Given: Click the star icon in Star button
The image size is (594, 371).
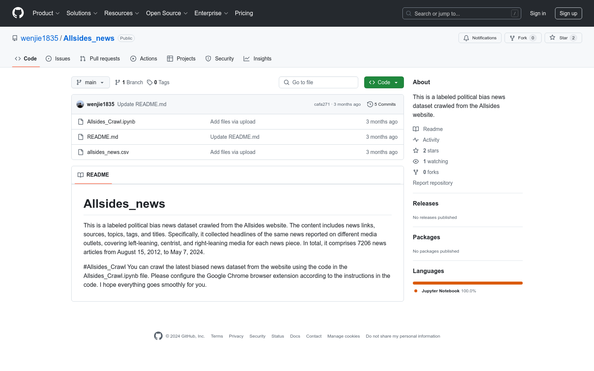Looking at the screenshot, I should pos(552,37).
